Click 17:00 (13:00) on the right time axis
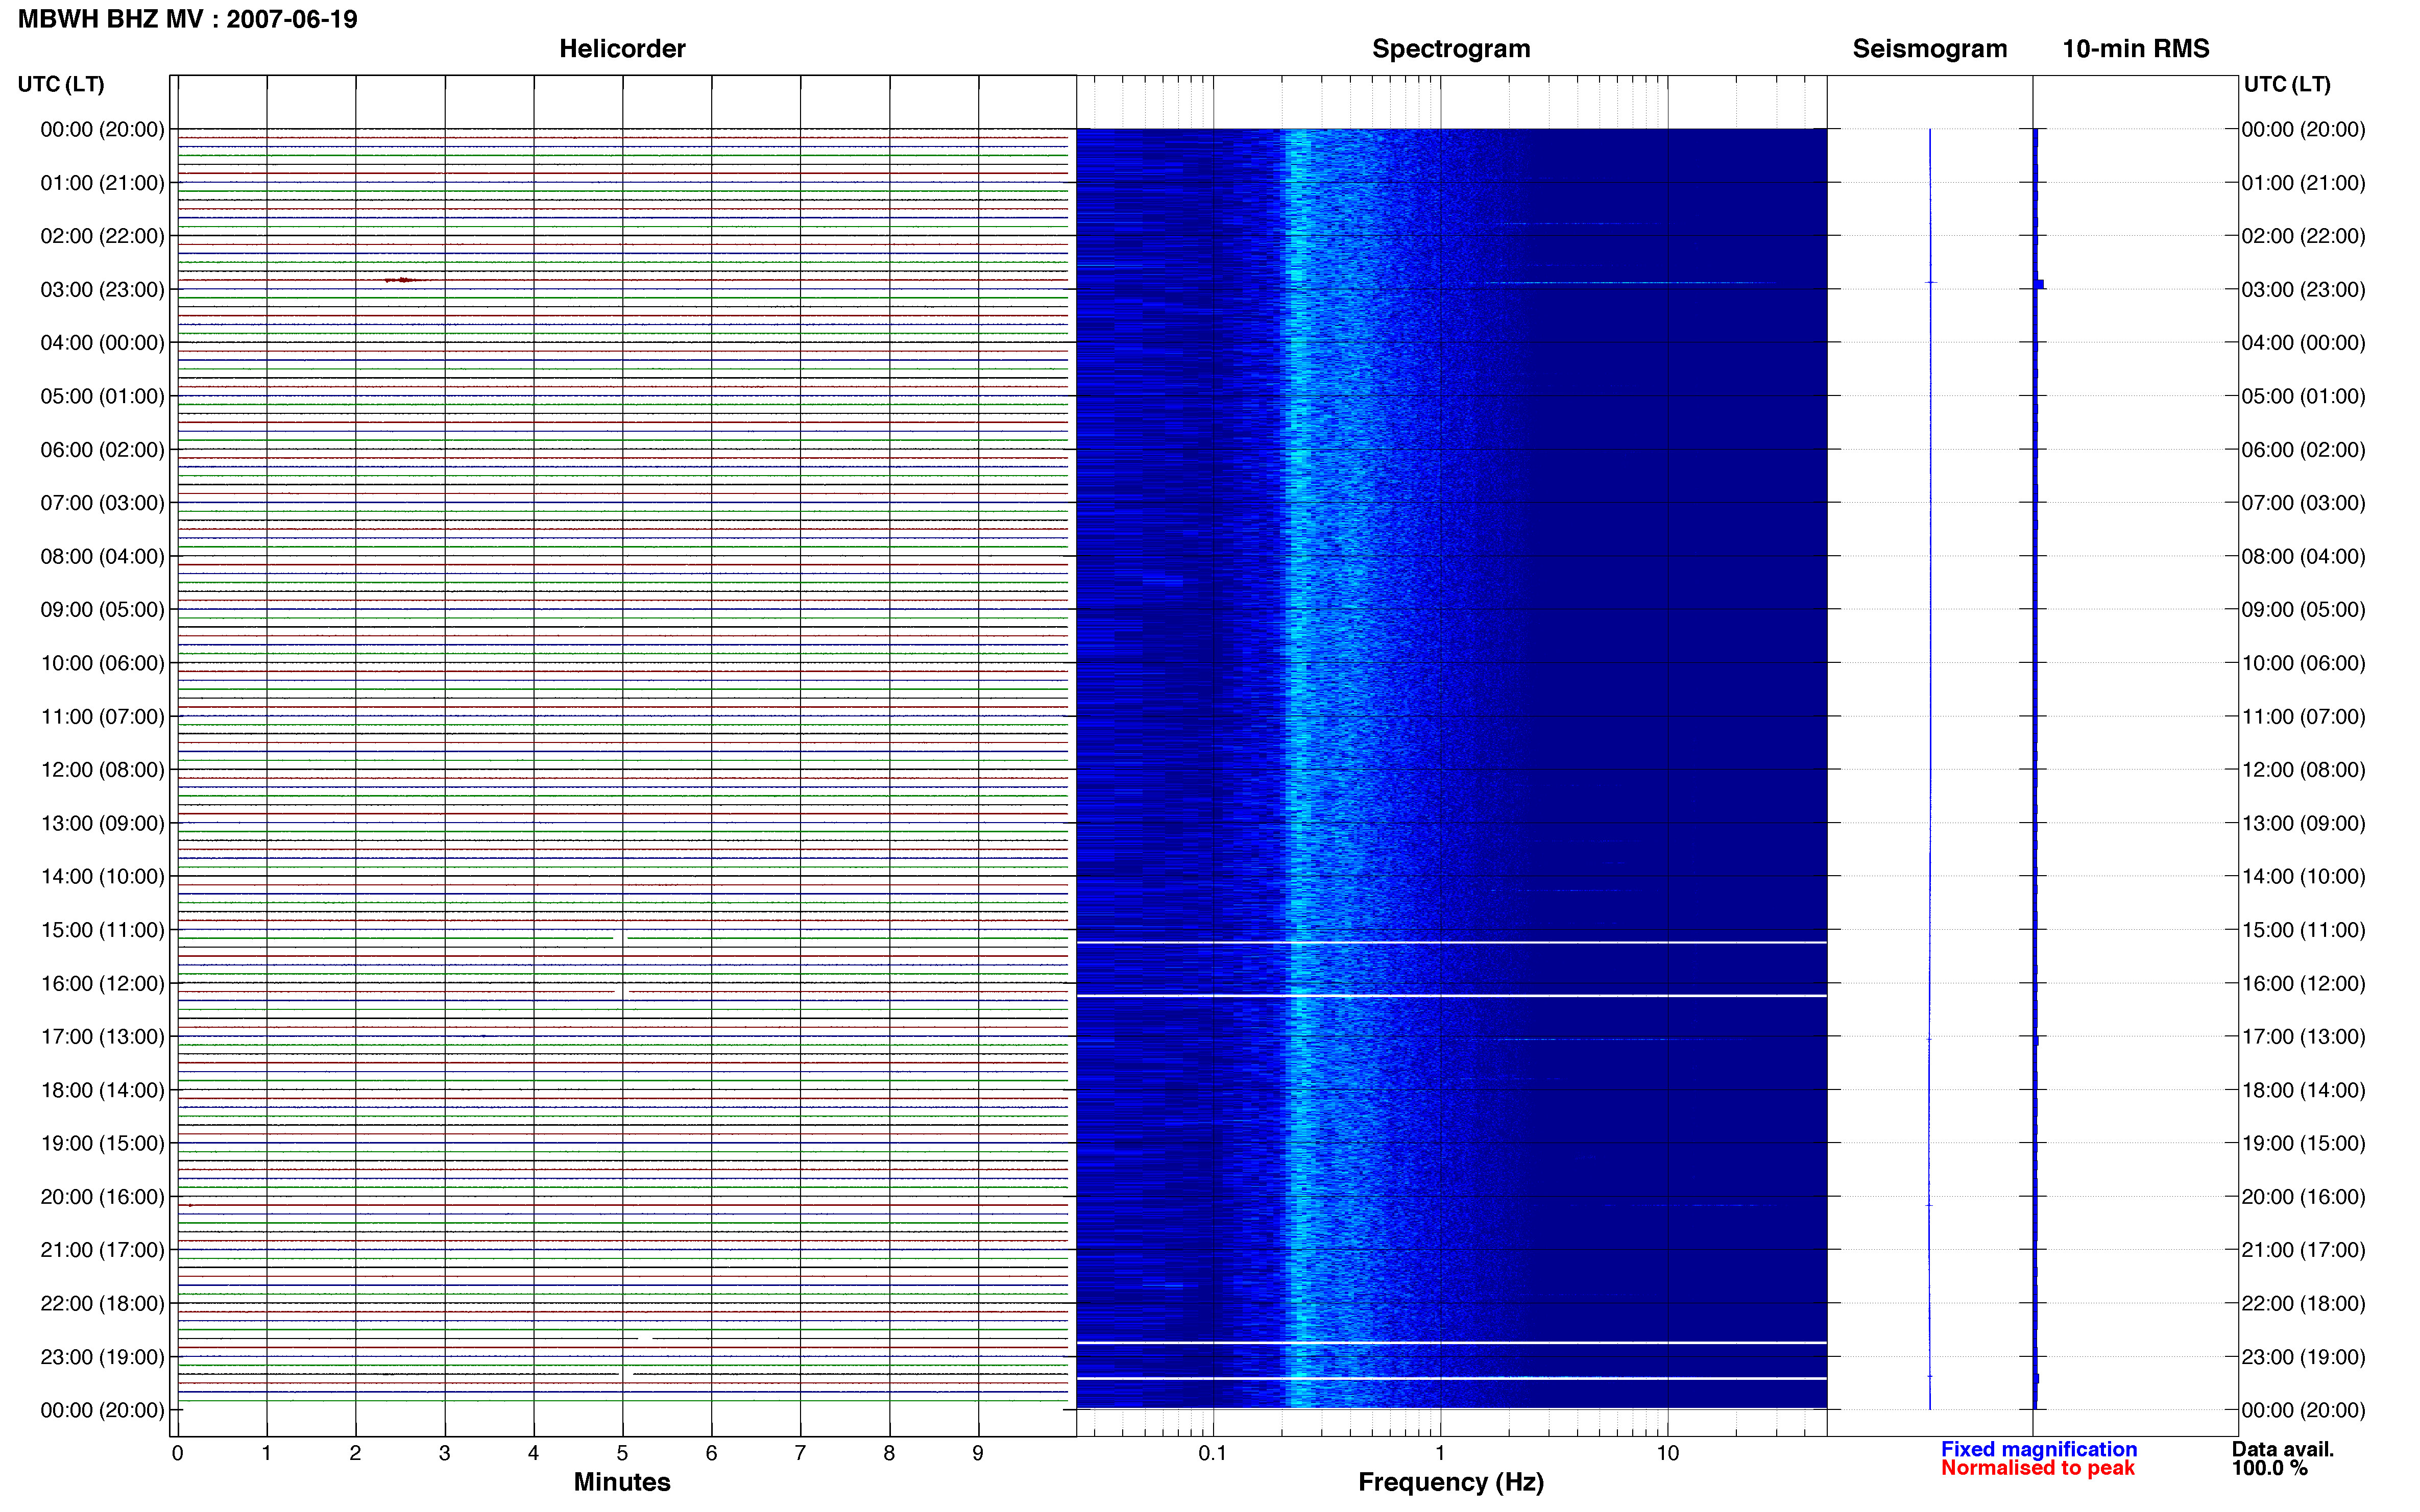The height and width of the screenshot is (1512, 2420). click(x=2303, y=1037)
